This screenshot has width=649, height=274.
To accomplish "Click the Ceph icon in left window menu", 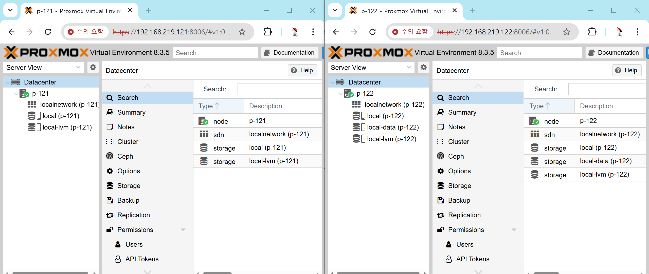I will [x=110, y=156].
